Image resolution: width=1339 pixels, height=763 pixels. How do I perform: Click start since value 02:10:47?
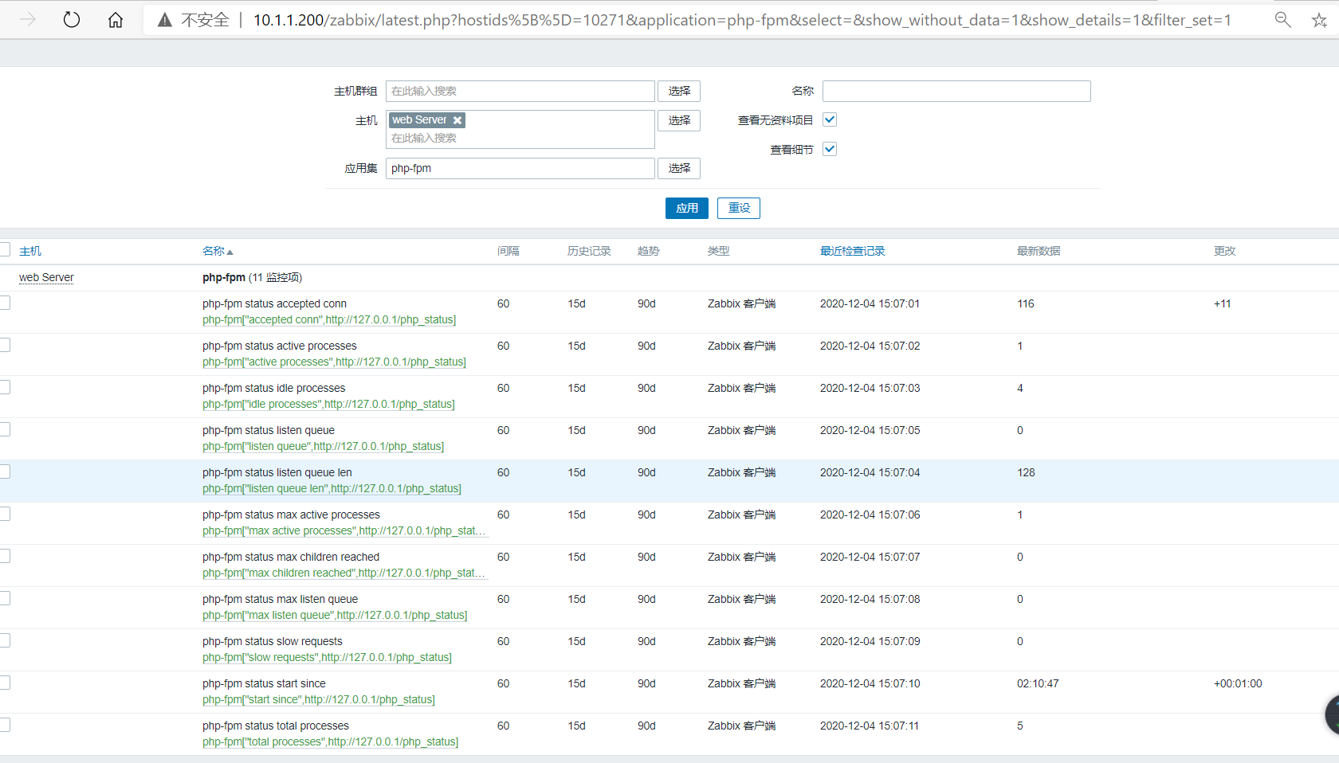point(1038,683)
